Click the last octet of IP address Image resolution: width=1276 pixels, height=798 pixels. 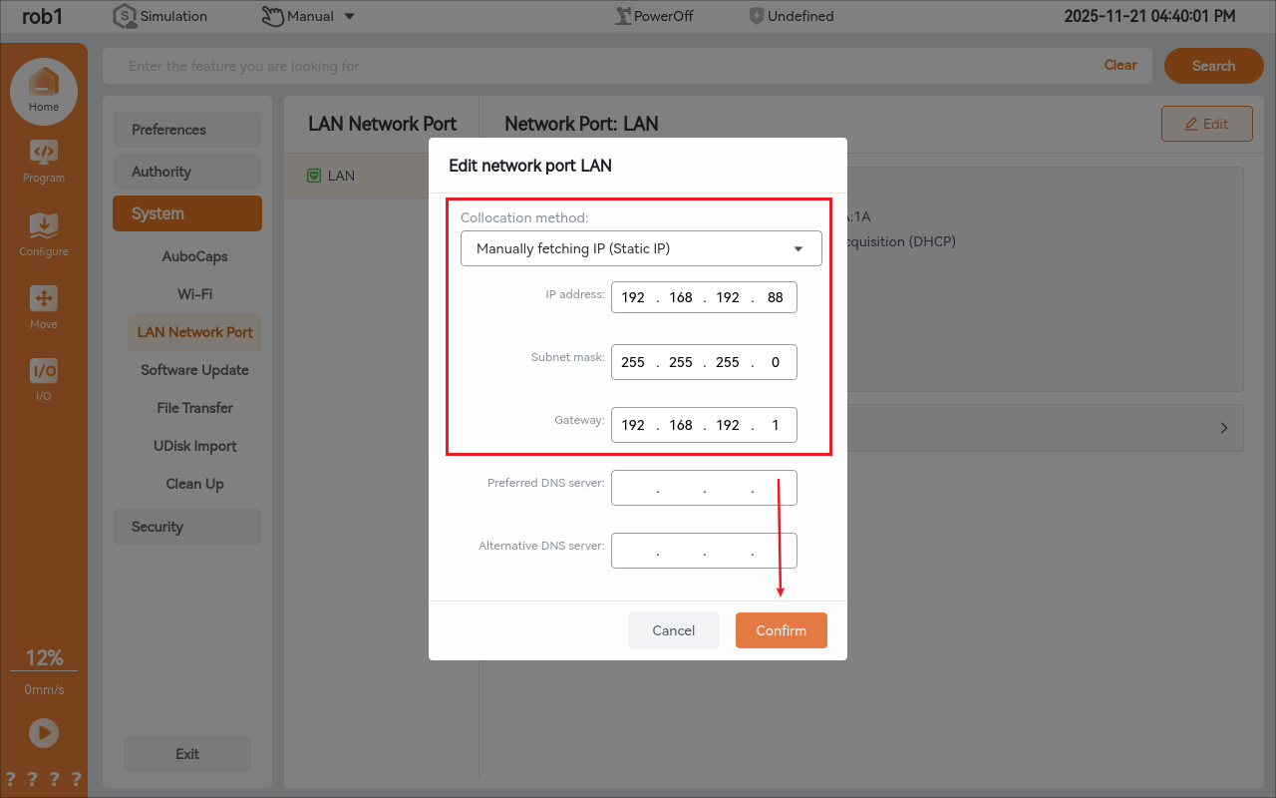click(x=775, y=297)
